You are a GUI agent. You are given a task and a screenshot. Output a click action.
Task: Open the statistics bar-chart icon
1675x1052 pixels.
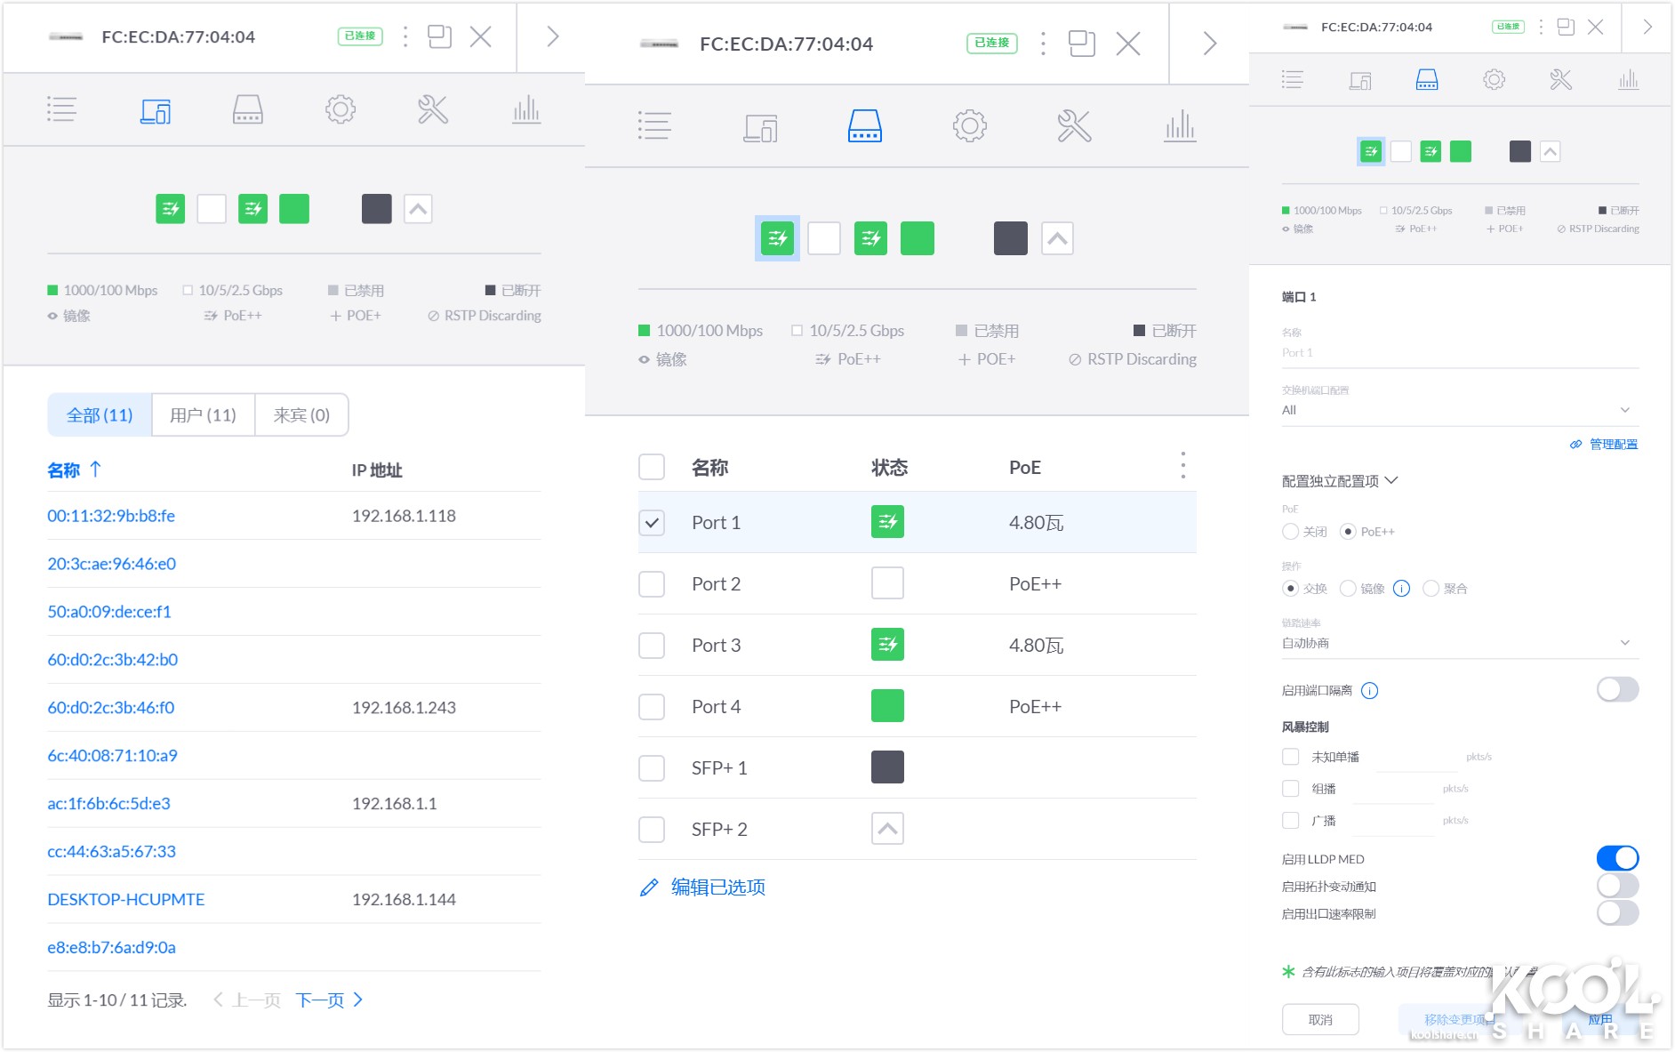pyautogui.click(x=1180, y=126)
